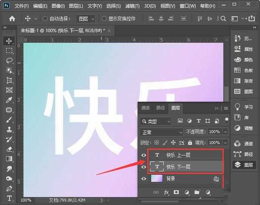Select the Lasso tool

pos(9,61)
